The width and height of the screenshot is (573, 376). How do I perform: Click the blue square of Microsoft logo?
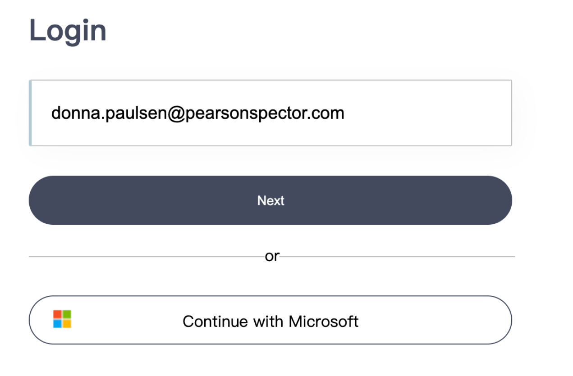(57, 324)
